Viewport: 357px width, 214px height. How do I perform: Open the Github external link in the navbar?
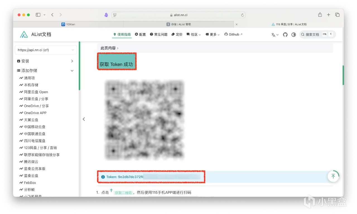click(233, 35)
